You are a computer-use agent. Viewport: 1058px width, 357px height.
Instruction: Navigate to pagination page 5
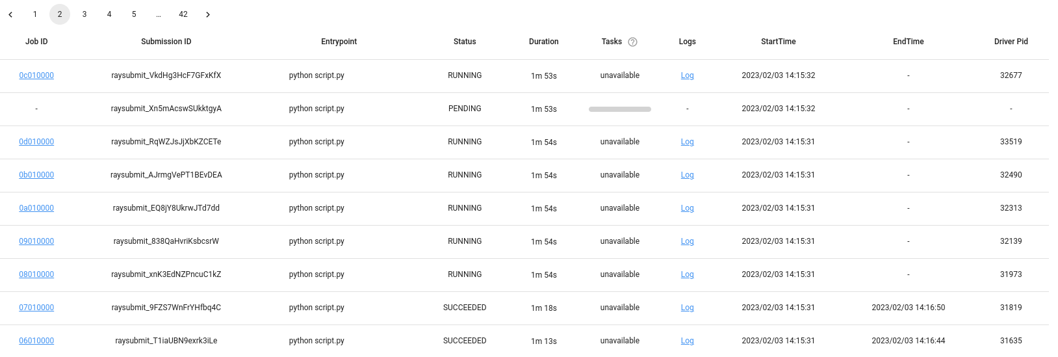(134, 14)
